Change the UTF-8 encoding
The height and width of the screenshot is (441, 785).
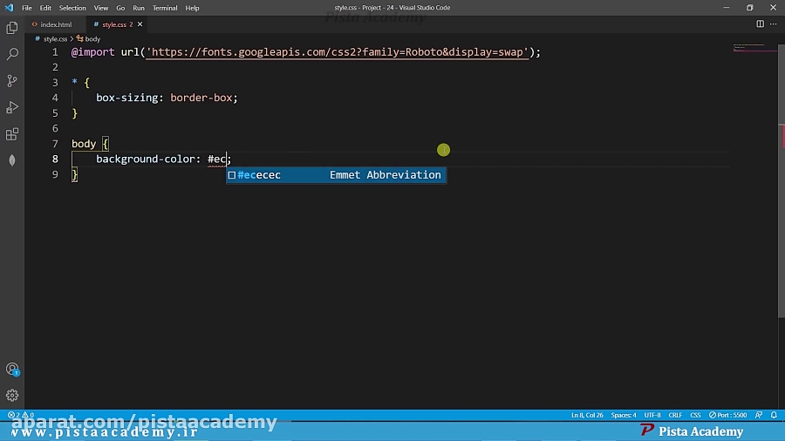pyautogui.click(x=652, y=415)
